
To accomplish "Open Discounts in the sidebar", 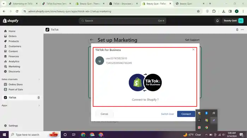I will click(x=14, y=71).
